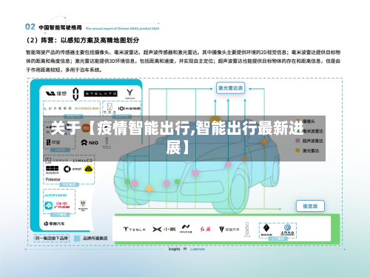Click subtitle （2）阵营：以感知方案及高精地图划分
The height and width of the screenshot is (277, 370).
83,40
